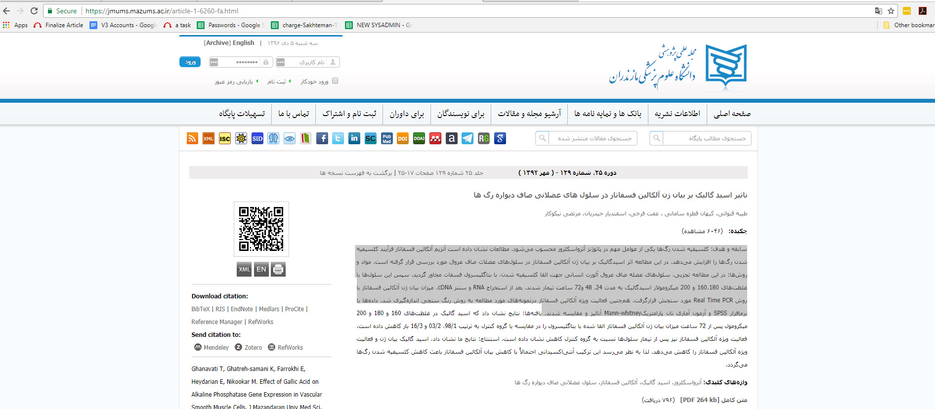The height and width of the screenshot is (409, 935).
Task: Open the For Authors menu (برای نویسندگان)
Action: click(461, 114)
